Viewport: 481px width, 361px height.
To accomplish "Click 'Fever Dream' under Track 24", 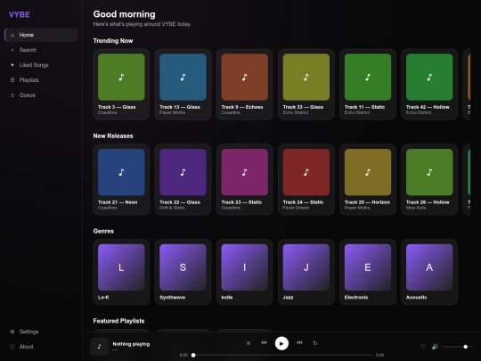I will coord(296,208).
